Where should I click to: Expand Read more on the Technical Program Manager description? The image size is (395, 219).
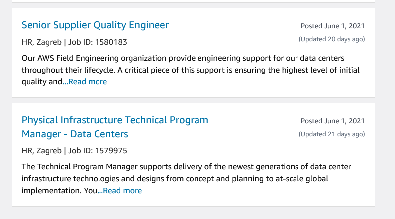pyautogui.click(x=120, y=191)
